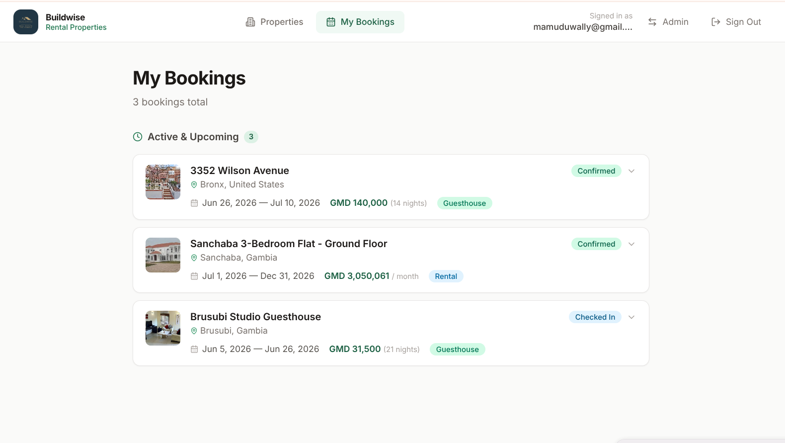Open the Brusubi Studio Guesthouse thumbnail
This screenshot has width=785, height=443.
coord(163,328)
